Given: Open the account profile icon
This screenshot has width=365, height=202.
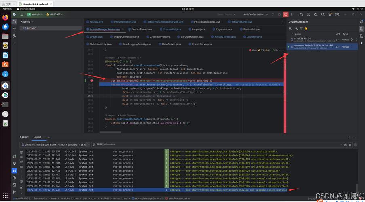Looking at the screenshot, I should pos(337,15).
